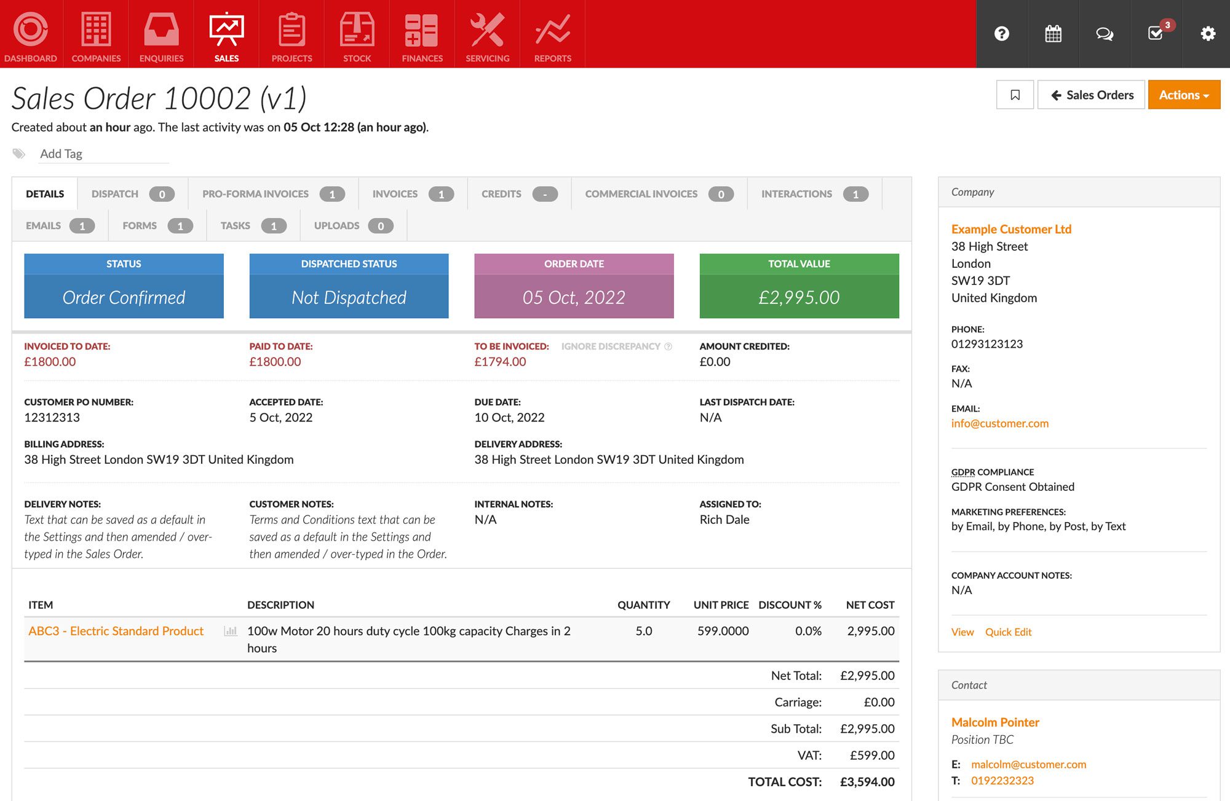This screenshot has width=1230, height=801.
Task: Open the Servicing module
Action: tap(487, 34)
